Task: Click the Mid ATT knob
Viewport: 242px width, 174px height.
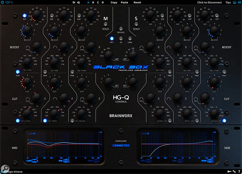Action: (109, 82)
